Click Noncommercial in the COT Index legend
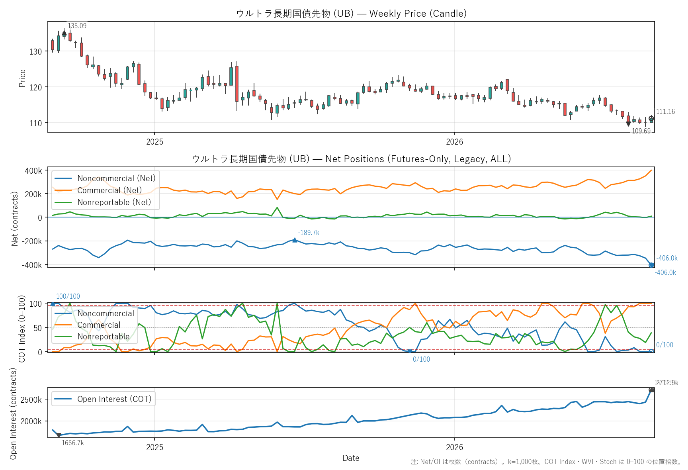The image size is (688, 470). 106,313
